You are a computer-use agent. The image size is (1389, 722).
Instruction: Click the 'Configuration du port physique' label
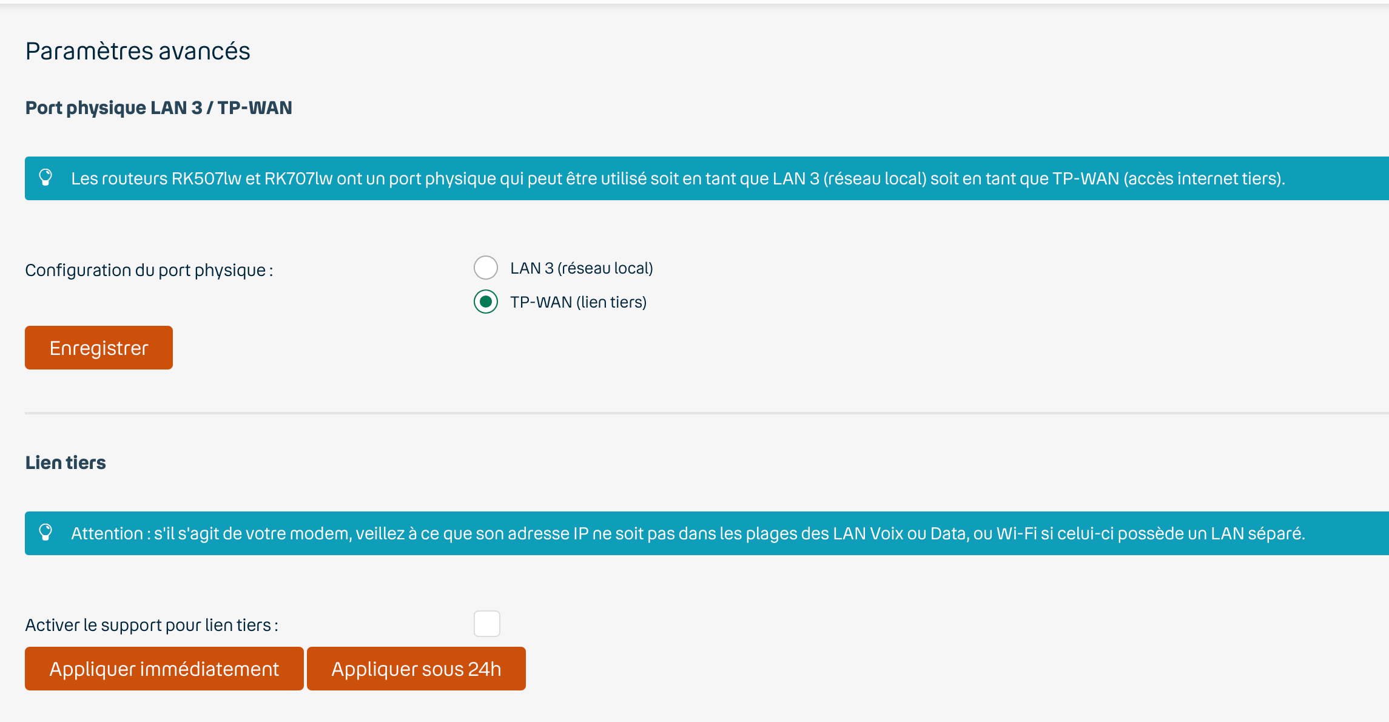[149, 270]
